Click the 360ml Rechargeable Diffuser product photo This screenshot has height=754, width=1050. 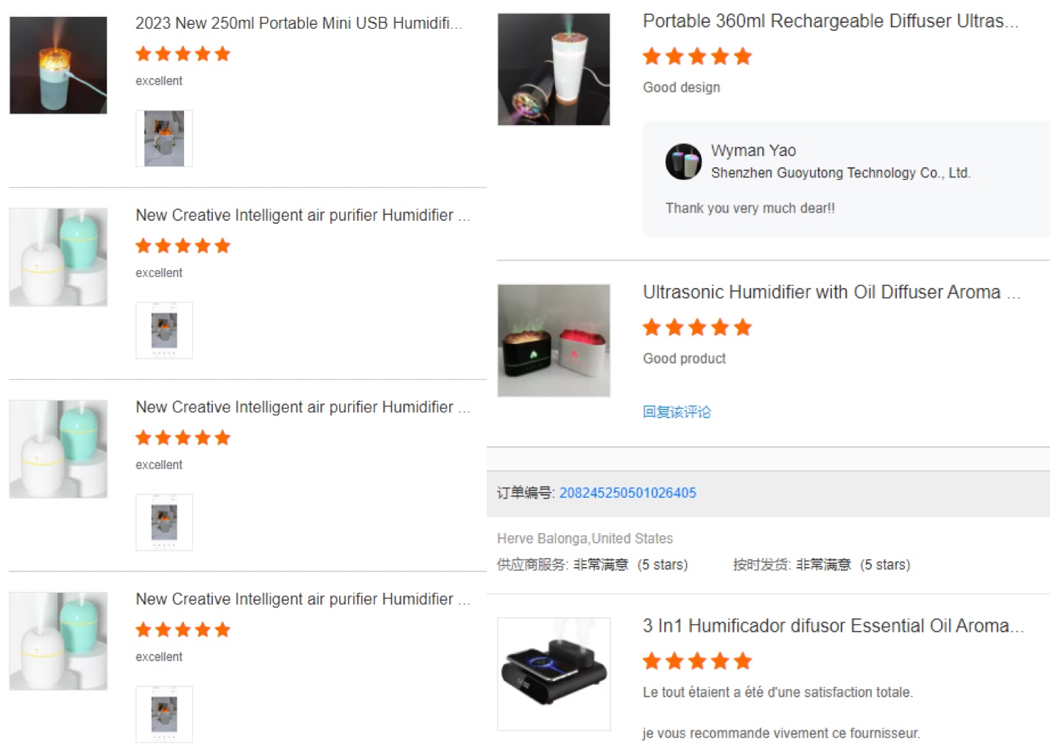point(554,69)
